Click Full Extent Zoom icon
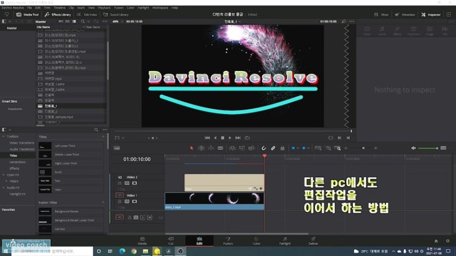 [318, 148]
